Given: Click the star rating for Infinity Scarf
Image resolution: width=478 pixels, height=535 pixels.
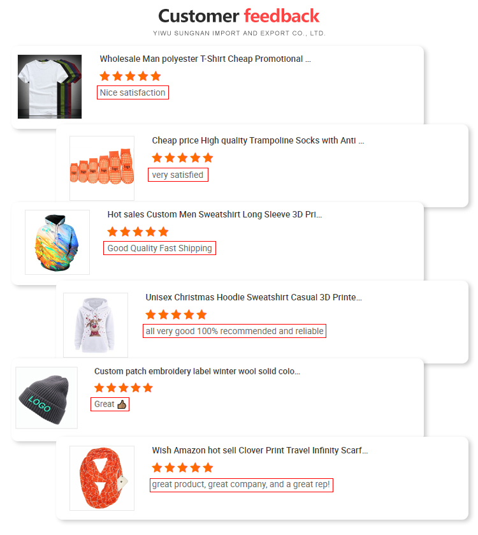Looking at the screenshot, I should coord(182,468).
